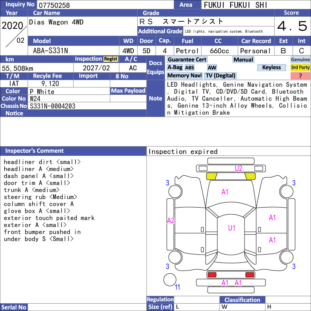Click the Regist label beside Inspection
This screenshot has height=311, width=311.
111,59
